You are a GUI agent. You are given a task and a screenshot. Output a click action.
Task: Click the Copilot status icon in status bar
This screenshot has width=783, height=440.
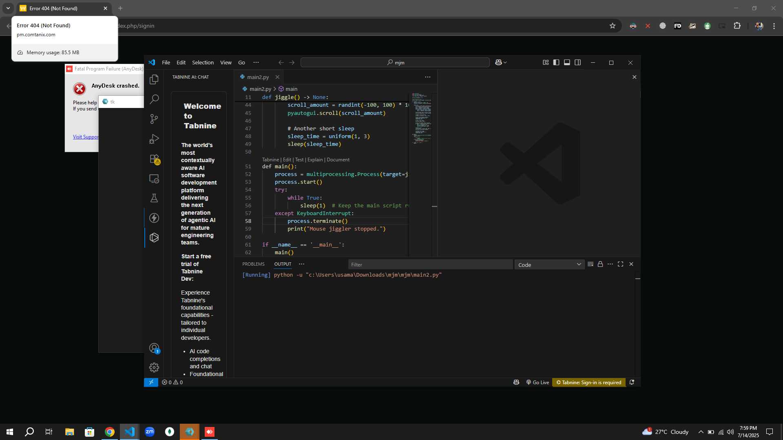click(x=516, y=382)
